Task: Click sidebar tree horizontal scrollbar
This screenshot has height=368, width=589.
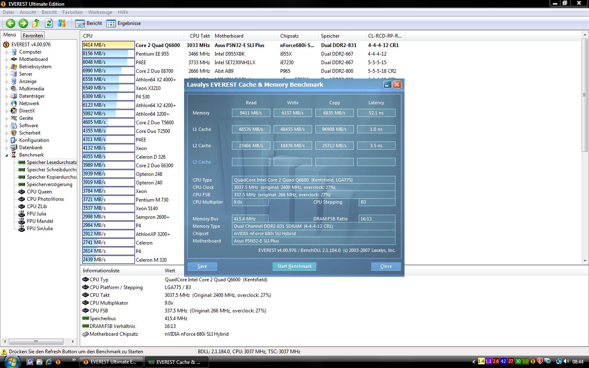Action: [x=36, y=341]
